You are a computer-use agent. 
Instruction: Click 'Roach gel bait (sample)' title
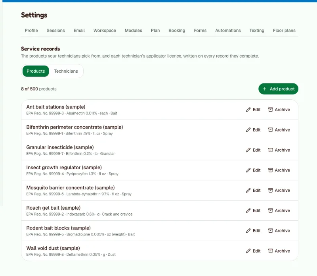coord(53,208)
